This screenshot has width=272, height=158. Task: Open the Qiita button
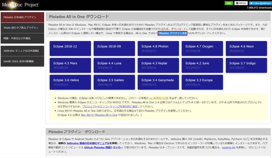pos(229,3)
